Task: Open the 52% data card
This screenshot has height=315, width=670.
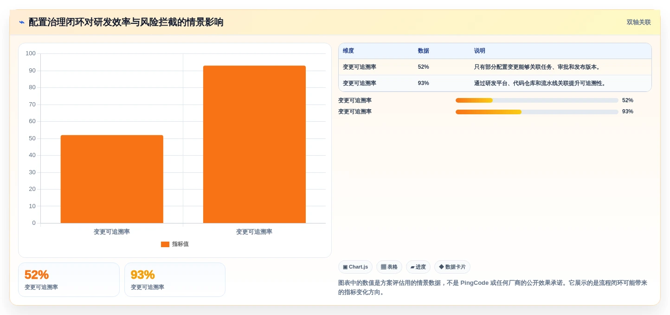Action: click(69, 280)
